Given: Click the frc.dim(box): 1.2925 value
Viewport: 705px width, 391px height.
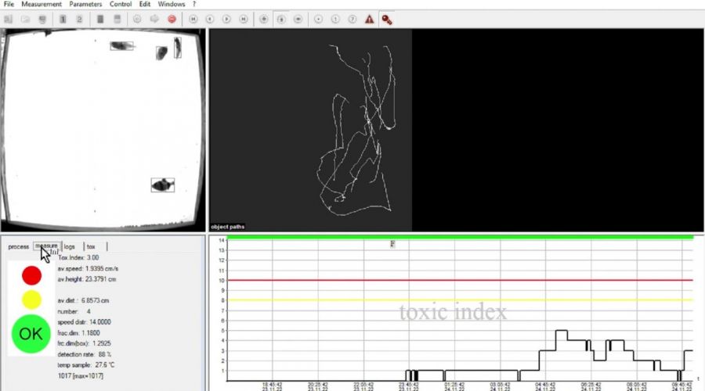Looking at the screenshot, I should 84,343.
